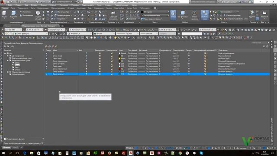Click the МОДЕЛЬ status bar button
Viewport: 277px width, 156px height.
pyautogui.click(x=130, y=148)
